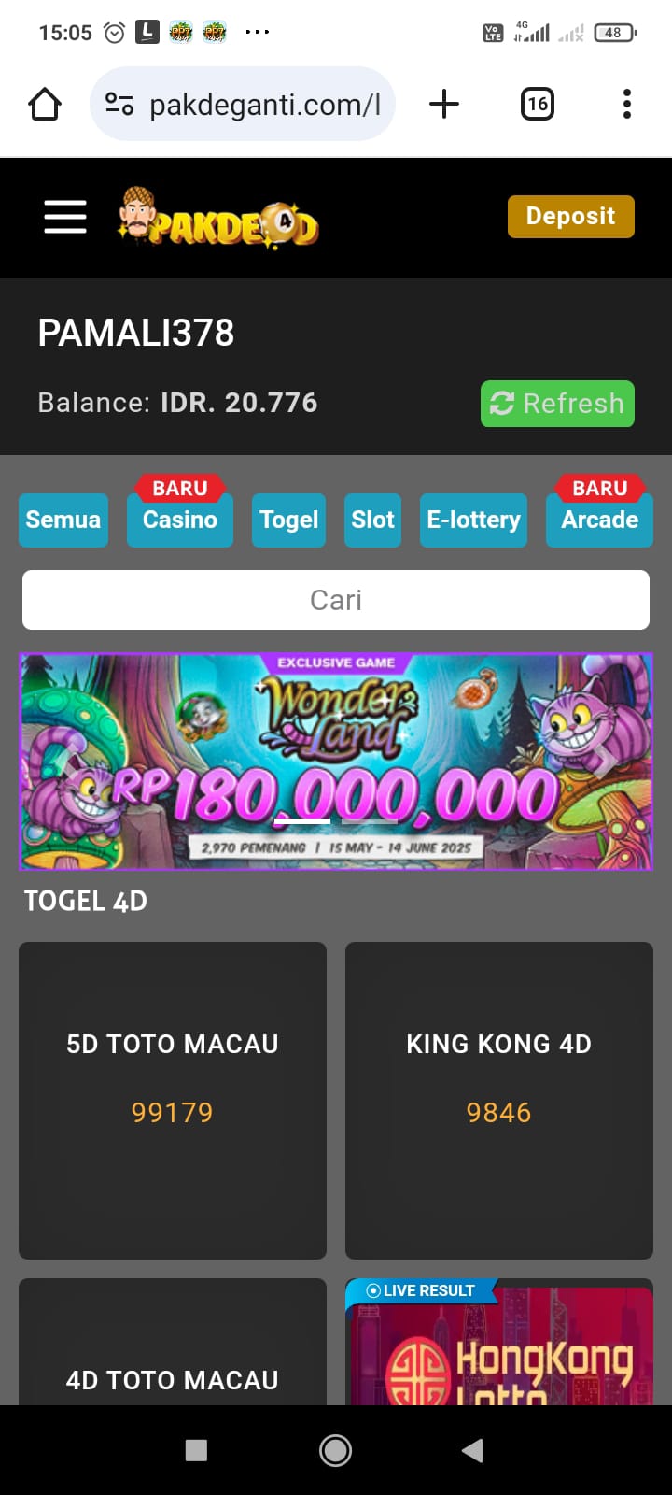Select the Casino category tab
The height and width of the screenshot is (1495, 672).
tap(180, 520)
